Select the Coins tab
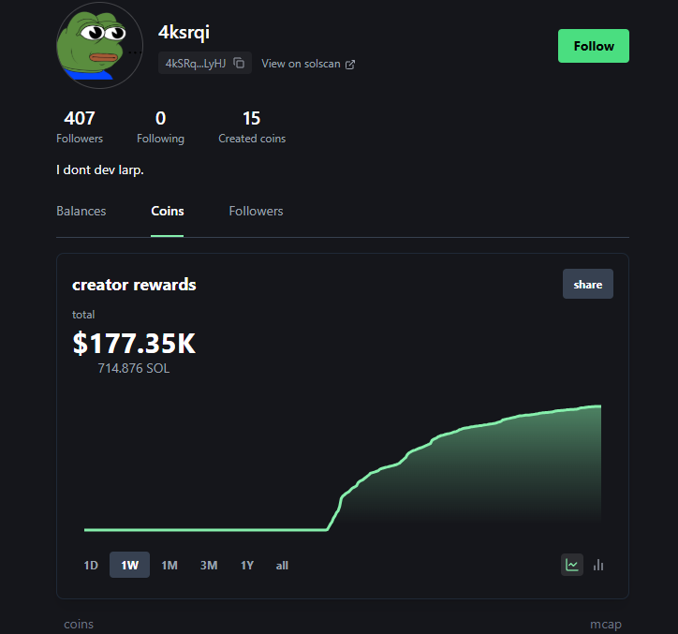The image size is (678, 634). 168,212
